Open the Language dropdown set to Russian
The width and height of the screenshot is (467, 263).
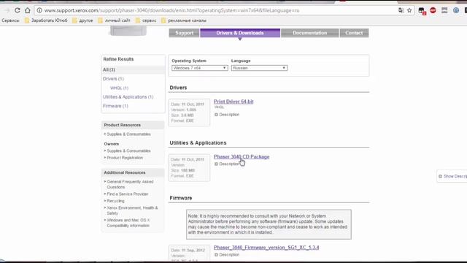(x=259, y=68)
